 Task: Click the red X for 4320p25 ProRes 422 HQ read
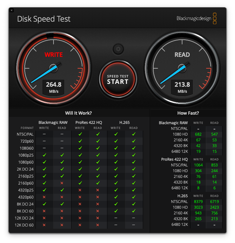[98, 190]
